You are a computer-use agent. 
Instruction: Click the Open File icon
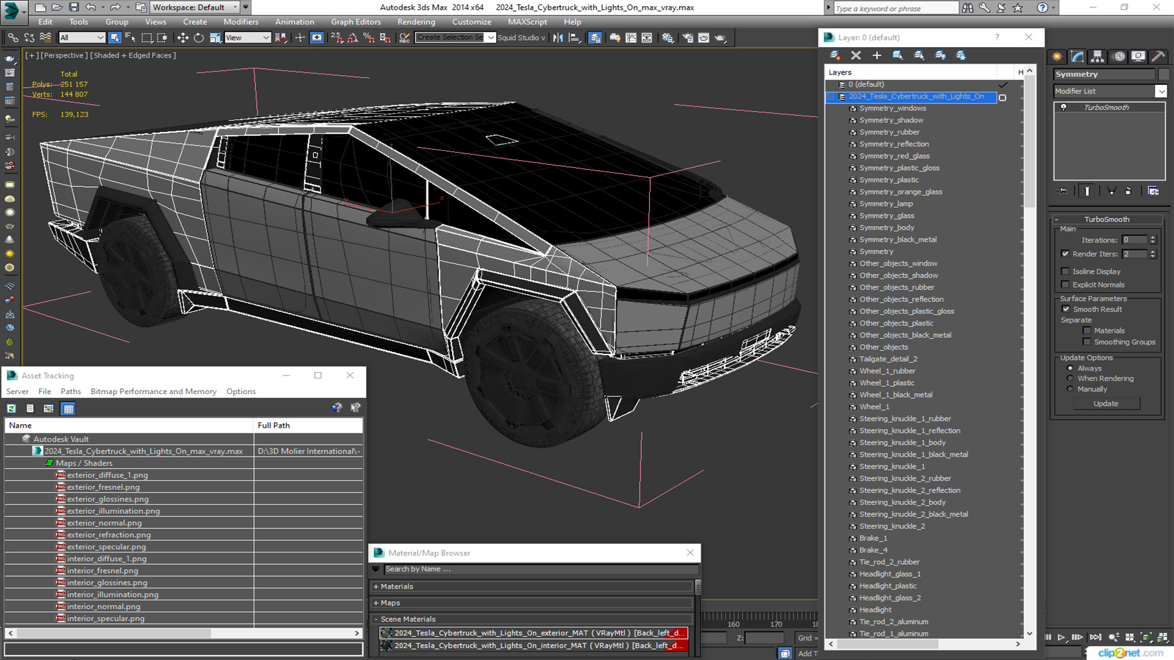pos(57,7)
